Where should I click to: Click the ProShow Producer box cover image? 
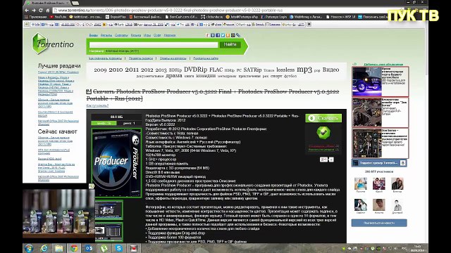[116, 162]
